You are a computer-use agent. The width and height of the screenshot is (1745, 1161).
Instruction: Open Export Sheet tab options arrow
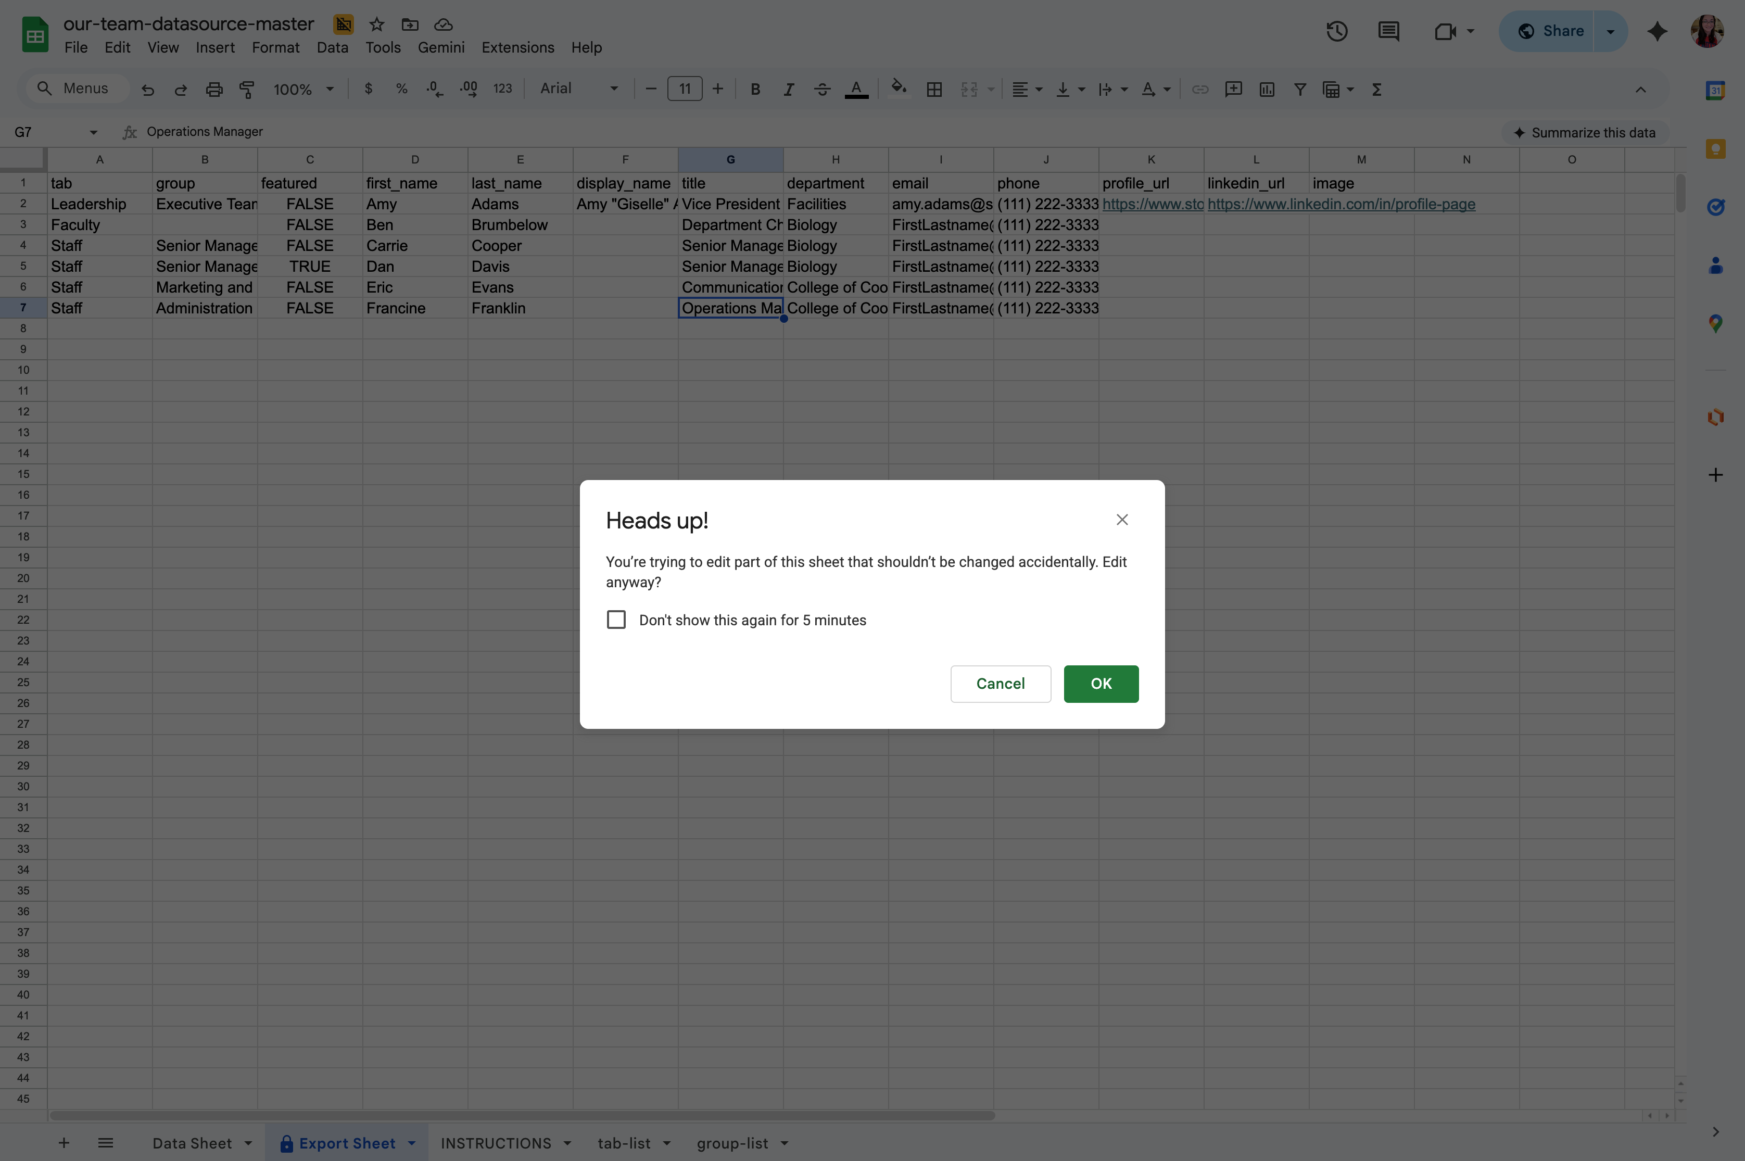pyautogui.click(x=412, y=1143)
